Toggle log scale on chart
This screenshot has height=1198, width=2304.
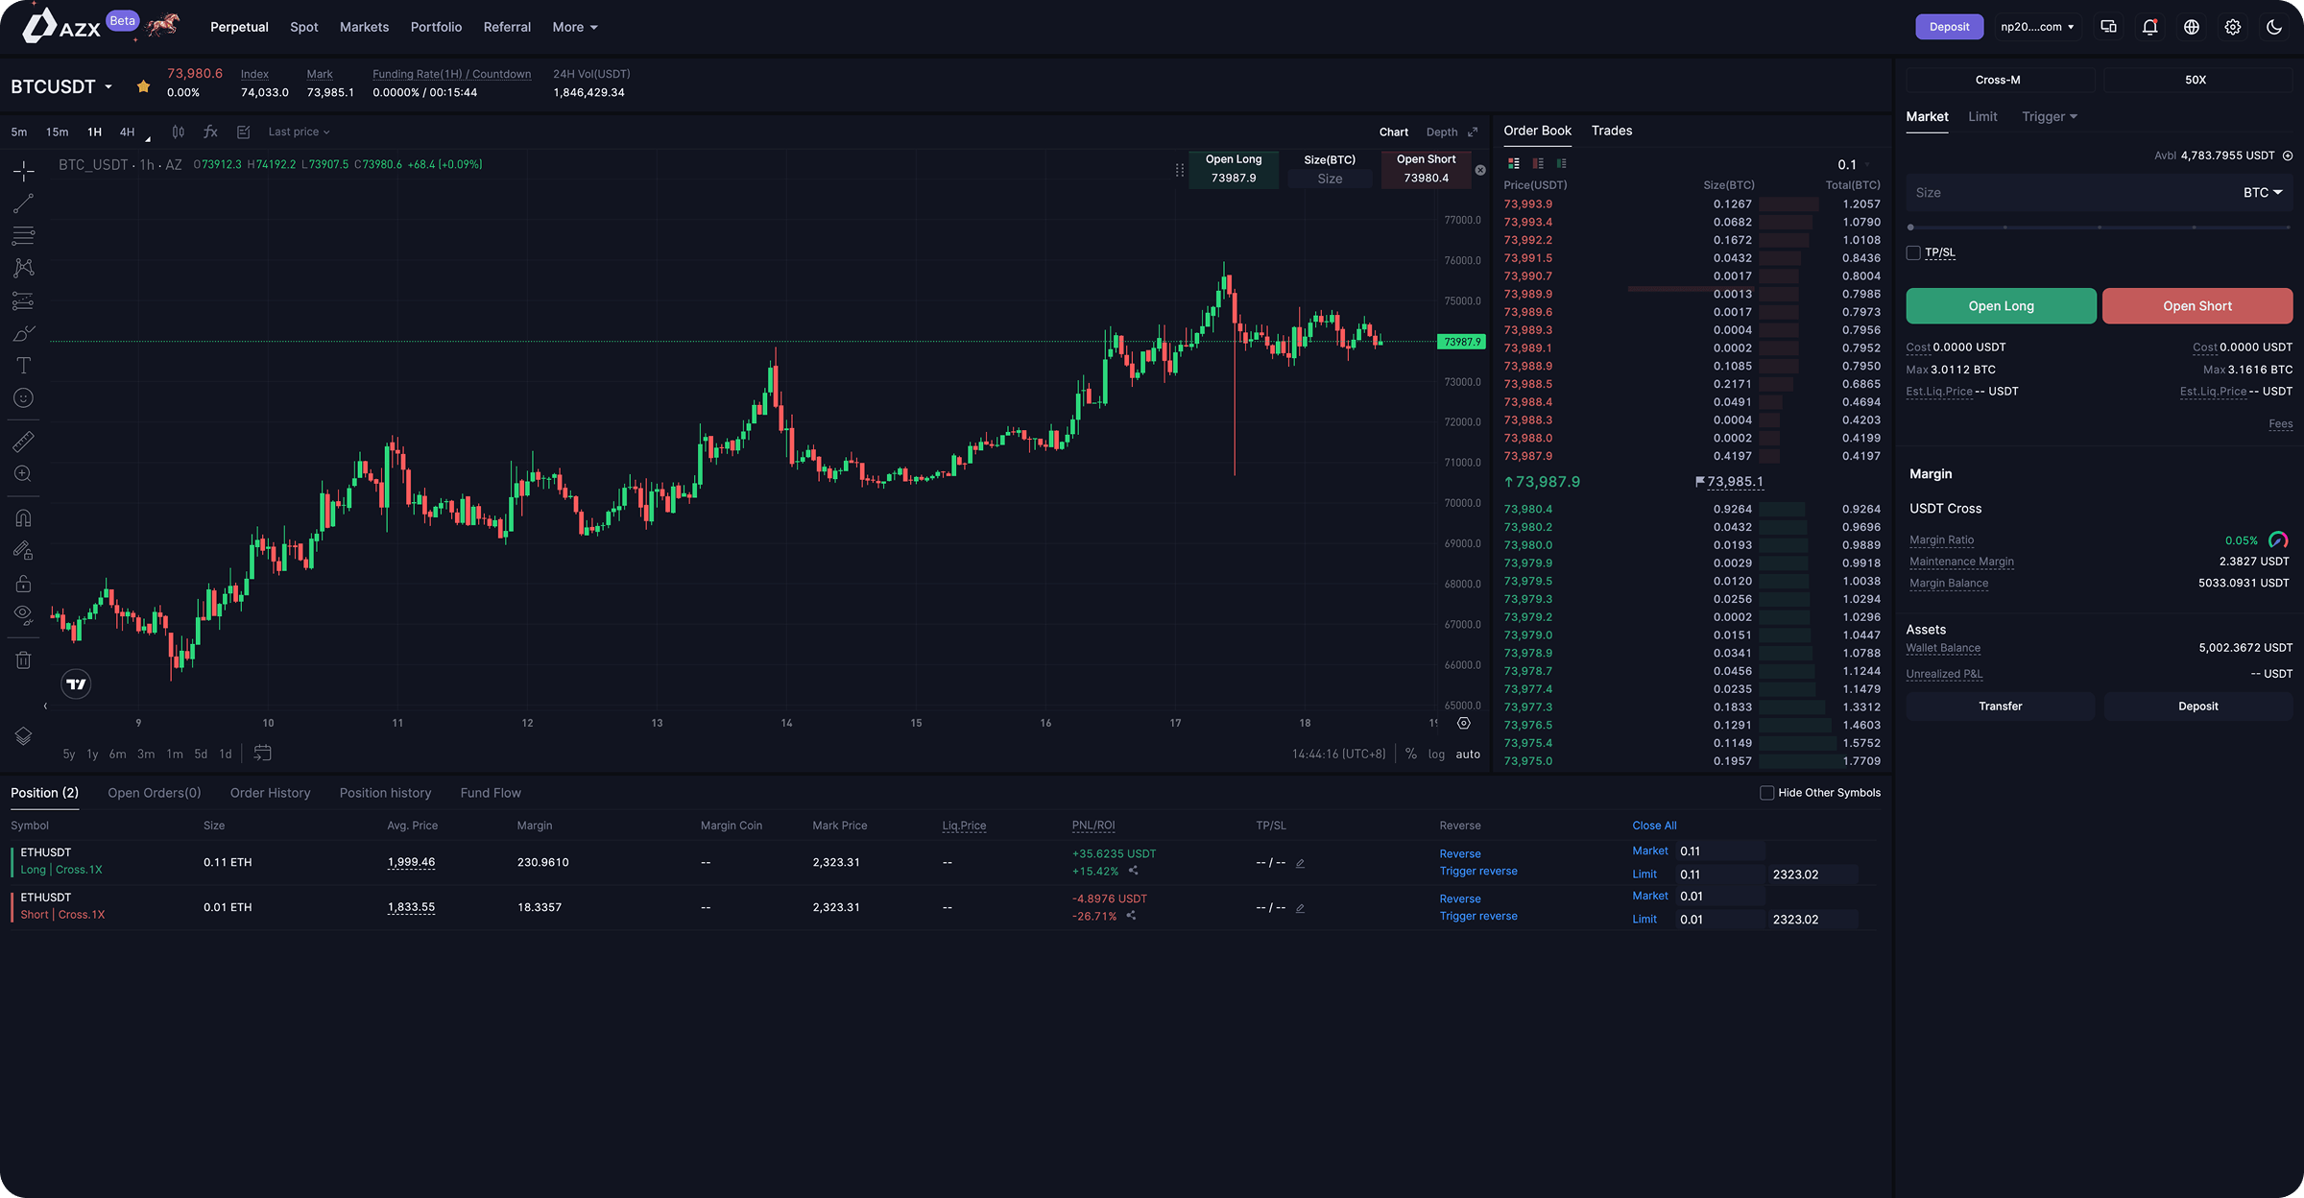(x=1436, y=755)
